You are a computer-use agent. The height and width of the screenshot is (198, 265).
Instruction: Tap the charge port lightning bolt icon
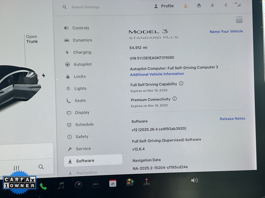[x=43, y=76]
